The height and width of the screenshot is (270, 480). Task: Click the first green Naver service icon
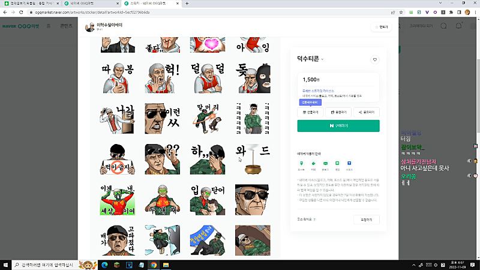point(301,163)
